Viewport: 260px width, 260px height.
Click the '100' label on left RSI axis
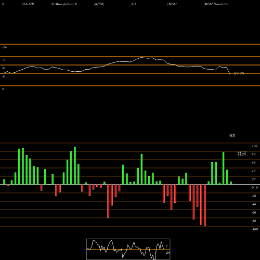click(4, 47)
